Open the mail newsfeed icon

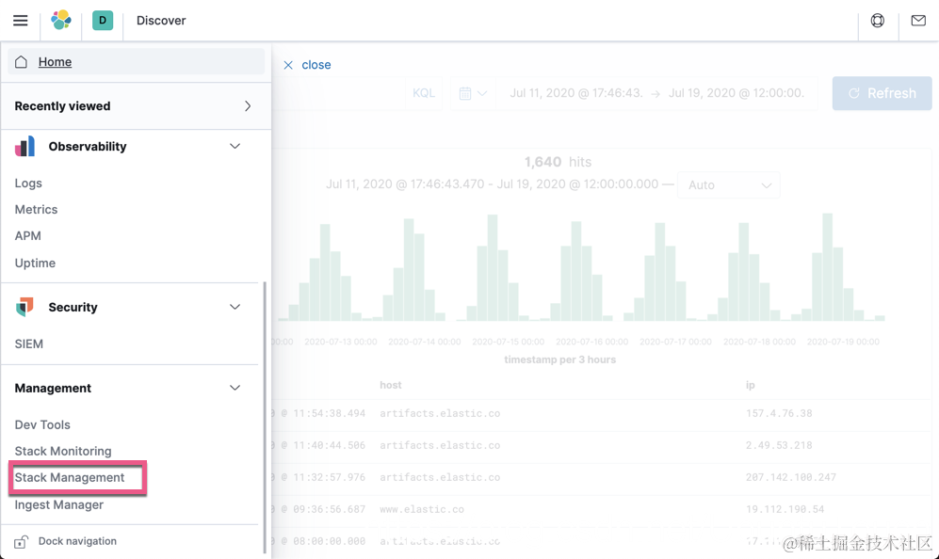coord(918,21)
